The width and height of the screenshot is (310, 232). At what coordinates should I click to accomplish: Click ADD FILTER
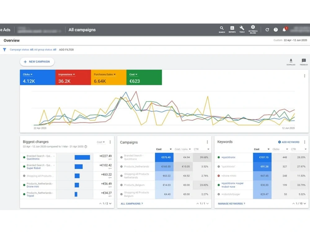(x=66, y=50)
